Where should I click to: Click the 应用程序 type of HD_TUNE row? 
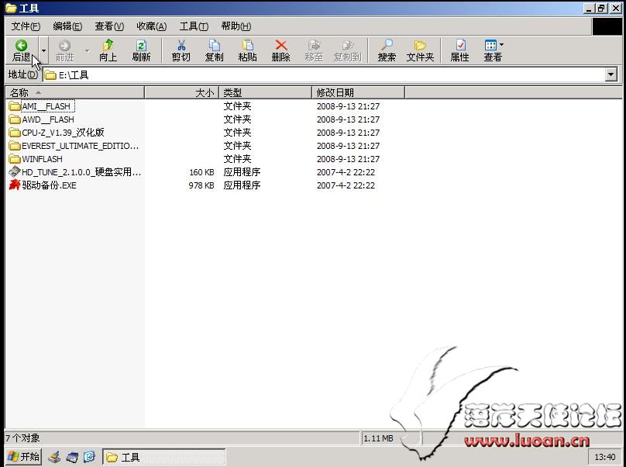pos(242,172)
